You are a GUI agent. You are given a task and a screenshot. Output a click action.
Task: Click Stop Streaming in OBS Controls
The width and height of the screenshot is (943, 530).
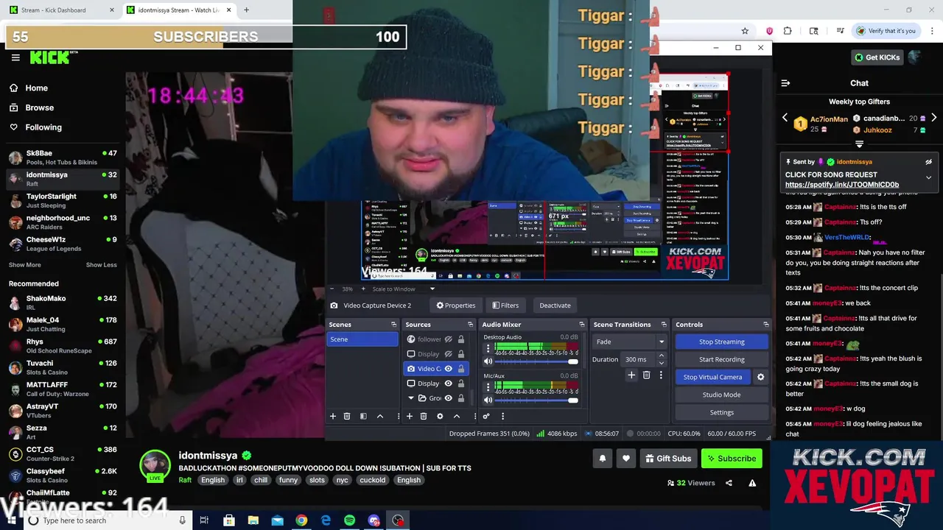click(722, 342)
